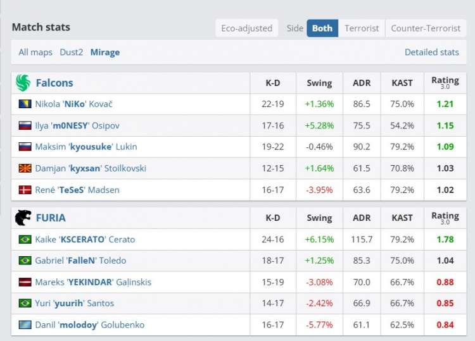Open the Detailed stats link
Screen dimensions: 475x341
(431, 52)
